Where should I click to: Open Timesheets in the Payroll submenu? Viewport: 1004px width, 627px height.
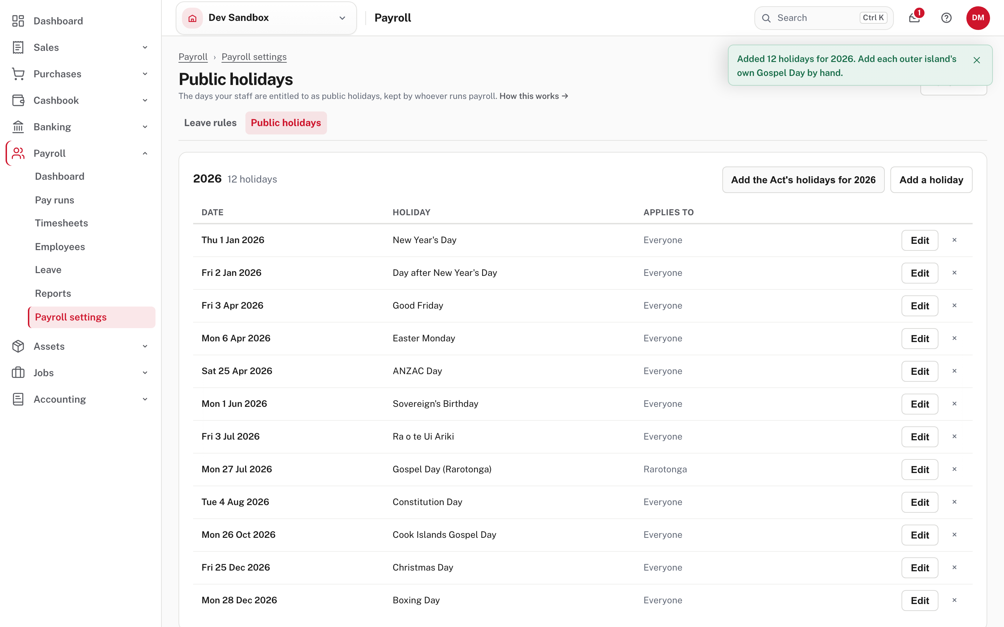pyautogui.click(x=61, y=223)
